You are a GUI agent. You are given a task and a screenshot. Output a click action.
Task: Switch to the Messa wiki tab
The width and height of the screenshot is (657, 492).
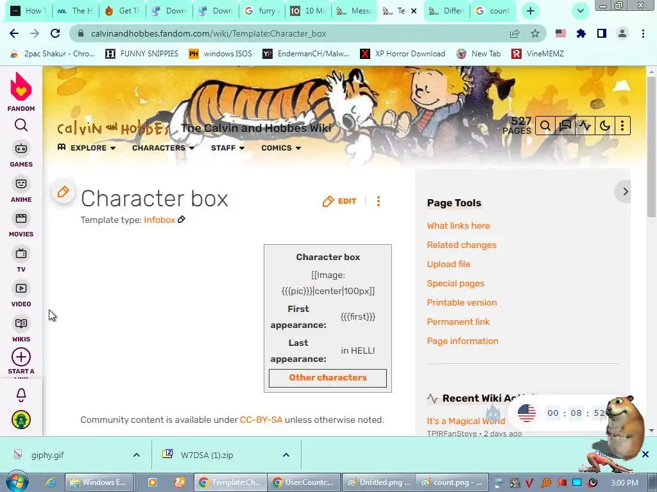tap(354, 11)
